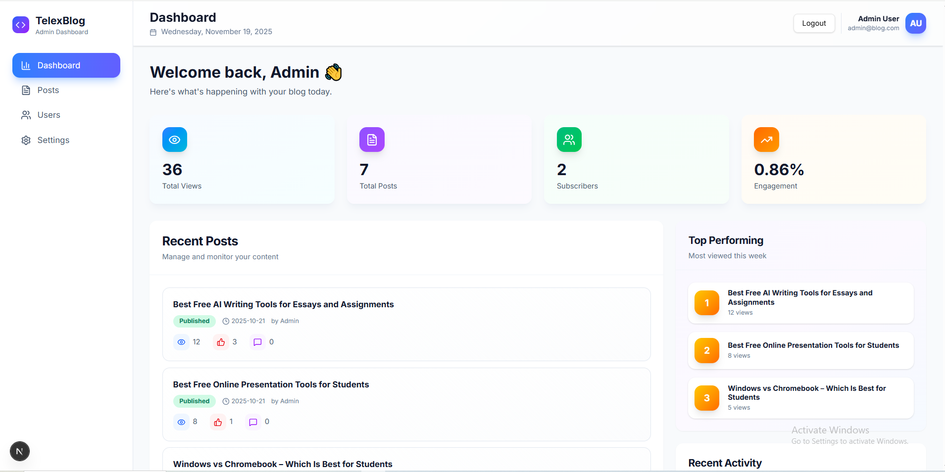The width and height of the screenshot is (945, 472).
Task: Open top performing 'Best Free AI Writing Tools' item
Action: tap(800, 303)
